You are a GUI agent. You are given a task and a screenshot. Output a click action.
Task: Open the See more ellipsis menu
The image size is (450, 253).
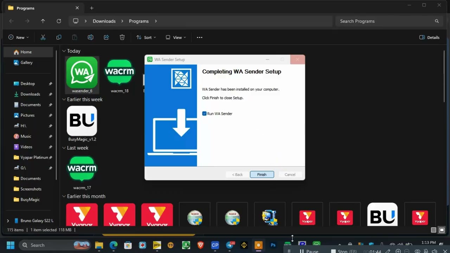click(199, 37)
